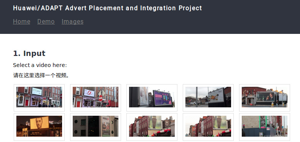Go to the Demo page
The width and height of the screenshot is (300, 142).
point(46,21)
